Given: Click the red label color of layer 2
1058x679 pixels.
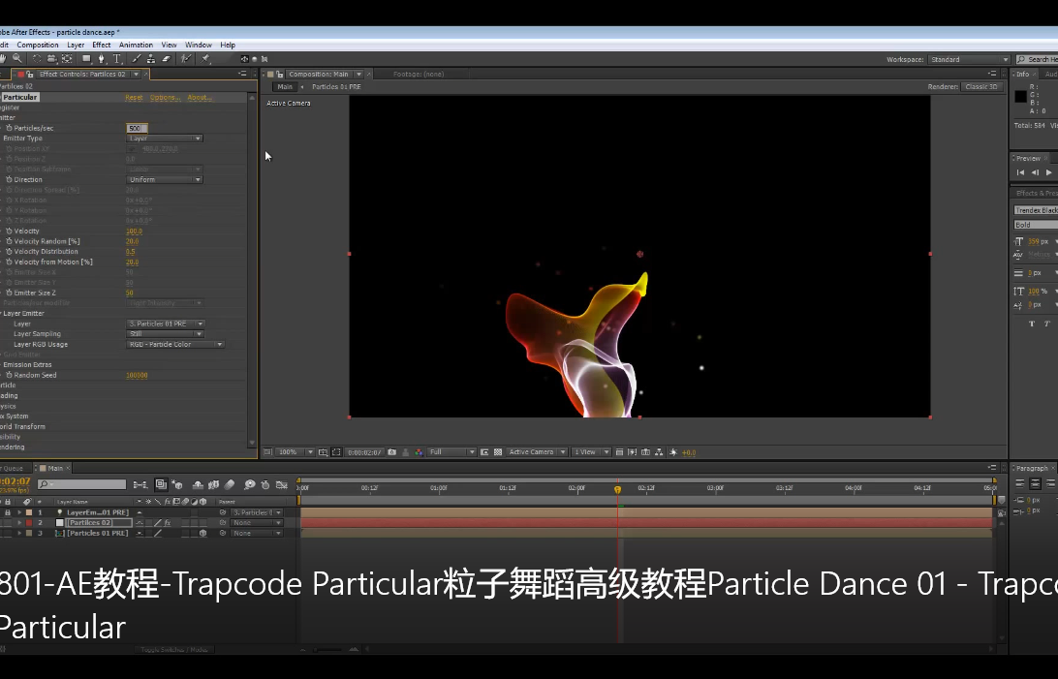Looking at the screenshot, I should [x=29, y=522].
